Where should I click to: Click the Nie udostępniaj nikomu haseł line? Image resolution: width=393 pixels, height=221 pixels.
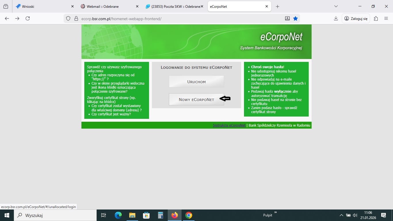[x=274, y=73]
